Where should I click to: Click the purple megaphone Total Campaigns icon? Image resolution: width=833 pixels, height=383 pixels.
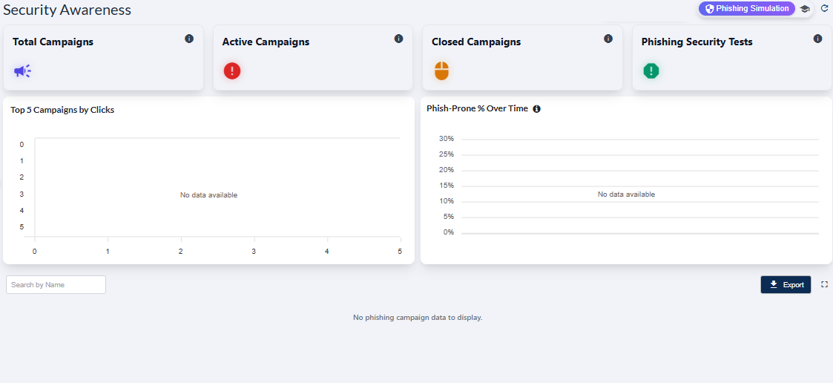click(x=22, y=71)
